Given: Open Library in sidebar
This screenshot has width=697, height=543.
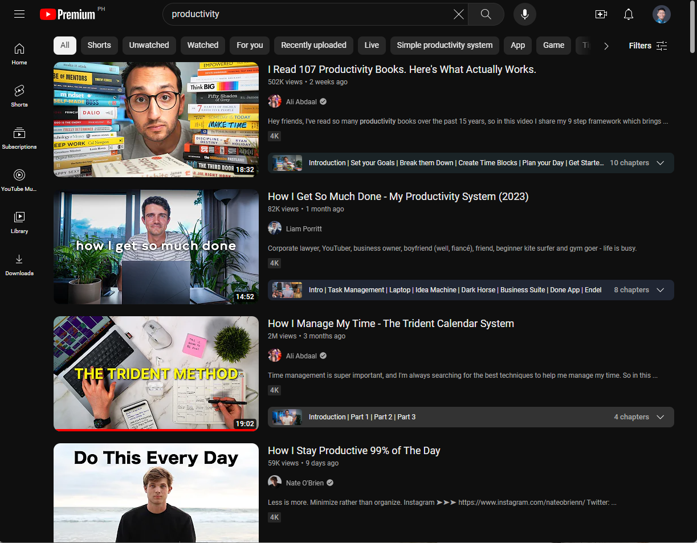Looking at the screenshot, I should (19, 222).
